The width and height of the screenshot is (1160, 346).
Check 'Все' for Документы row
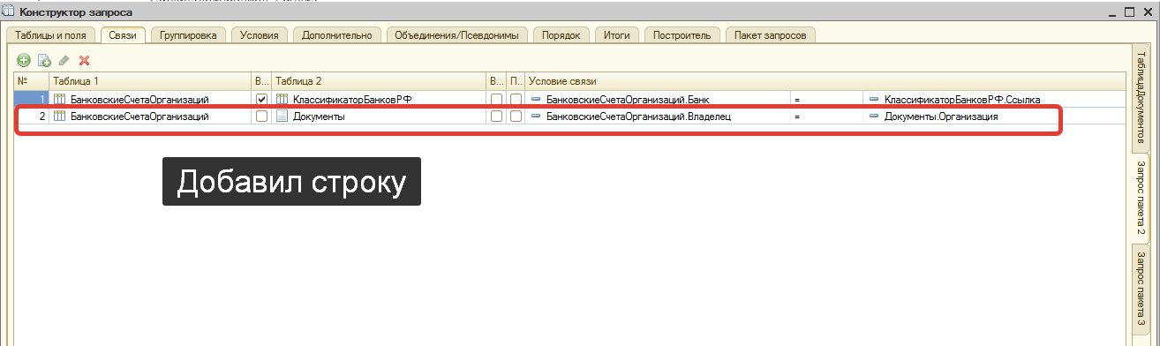(497, 117)
